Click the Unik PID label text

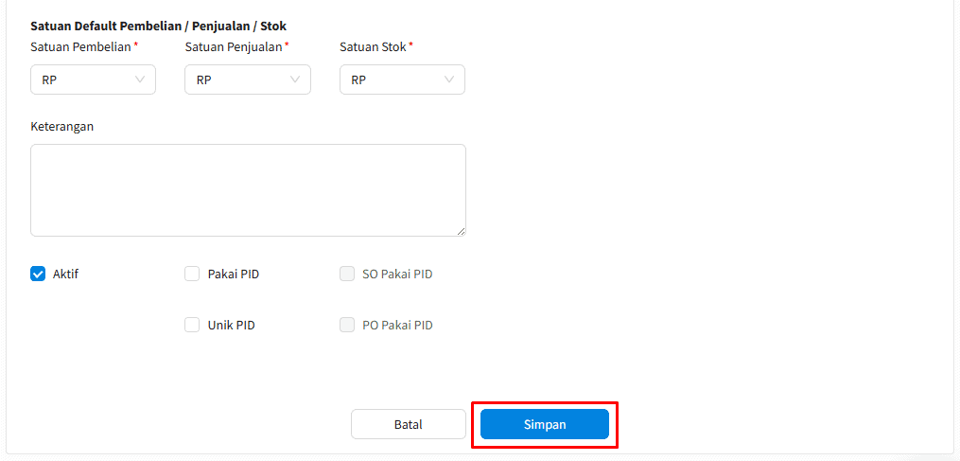click(x=232, y=325)
